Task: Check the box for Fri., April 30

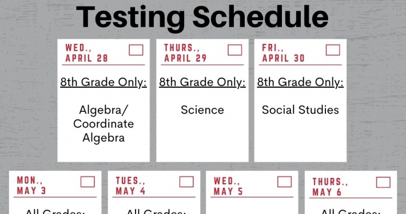Action: coord(333,50)
